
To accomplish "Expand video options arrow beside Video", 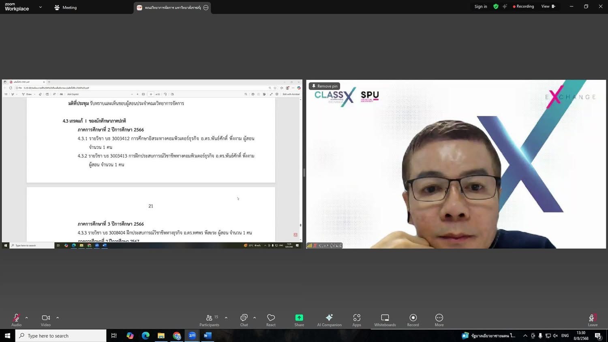I will 58,318.
